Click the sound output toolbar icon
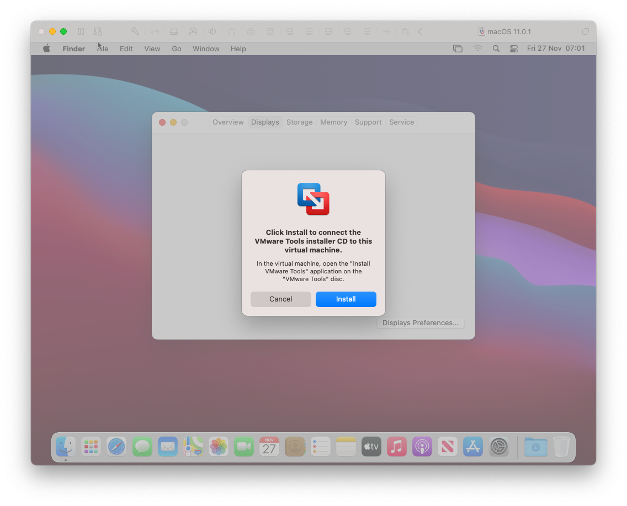627x506 pixels. pos(212,31)
